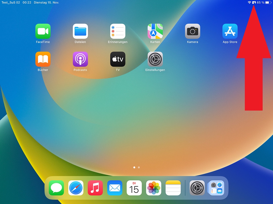Open the FaceTime app

(x=43, y=31)
